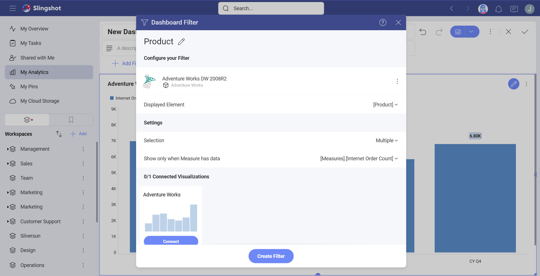540x276 pixels.
Task: Click the Slingshot logo
Action: (42, 8)
